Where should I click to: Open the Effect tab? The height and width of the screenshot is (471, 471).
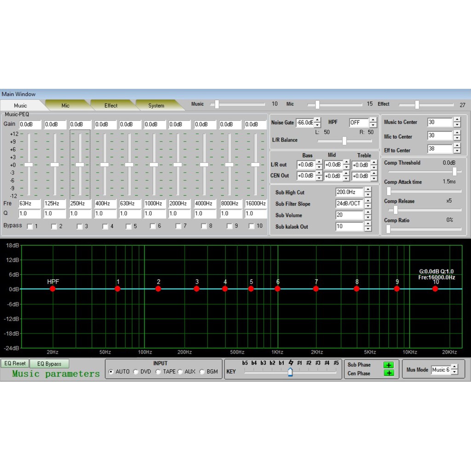[111, 106]
